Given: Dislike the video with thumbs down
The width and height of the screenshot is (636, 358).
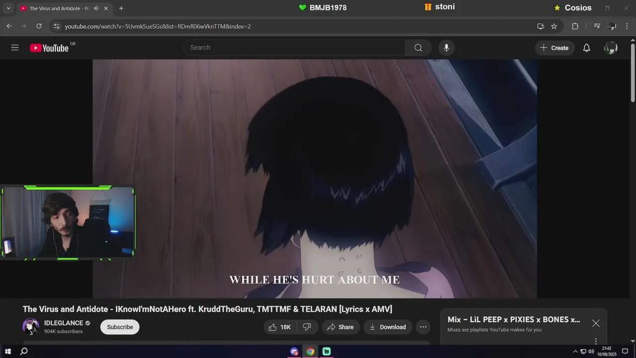Looking at the screenshot, I should [307, 327].
